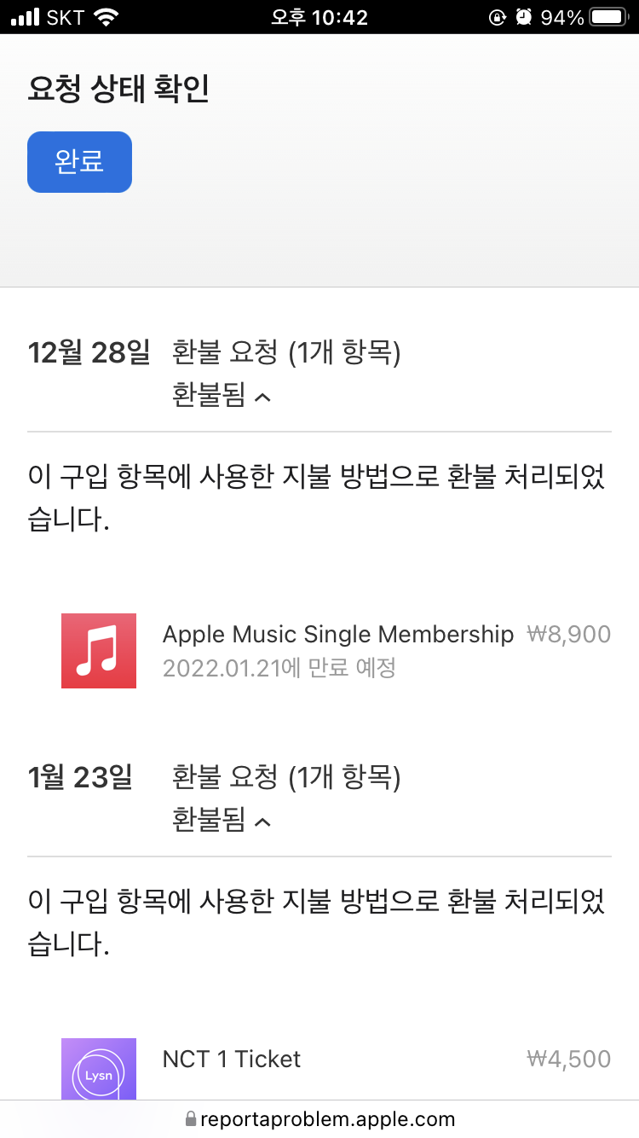Tap the rotation lock status icon
The image size is (639, 1138).
click(498, 17)
